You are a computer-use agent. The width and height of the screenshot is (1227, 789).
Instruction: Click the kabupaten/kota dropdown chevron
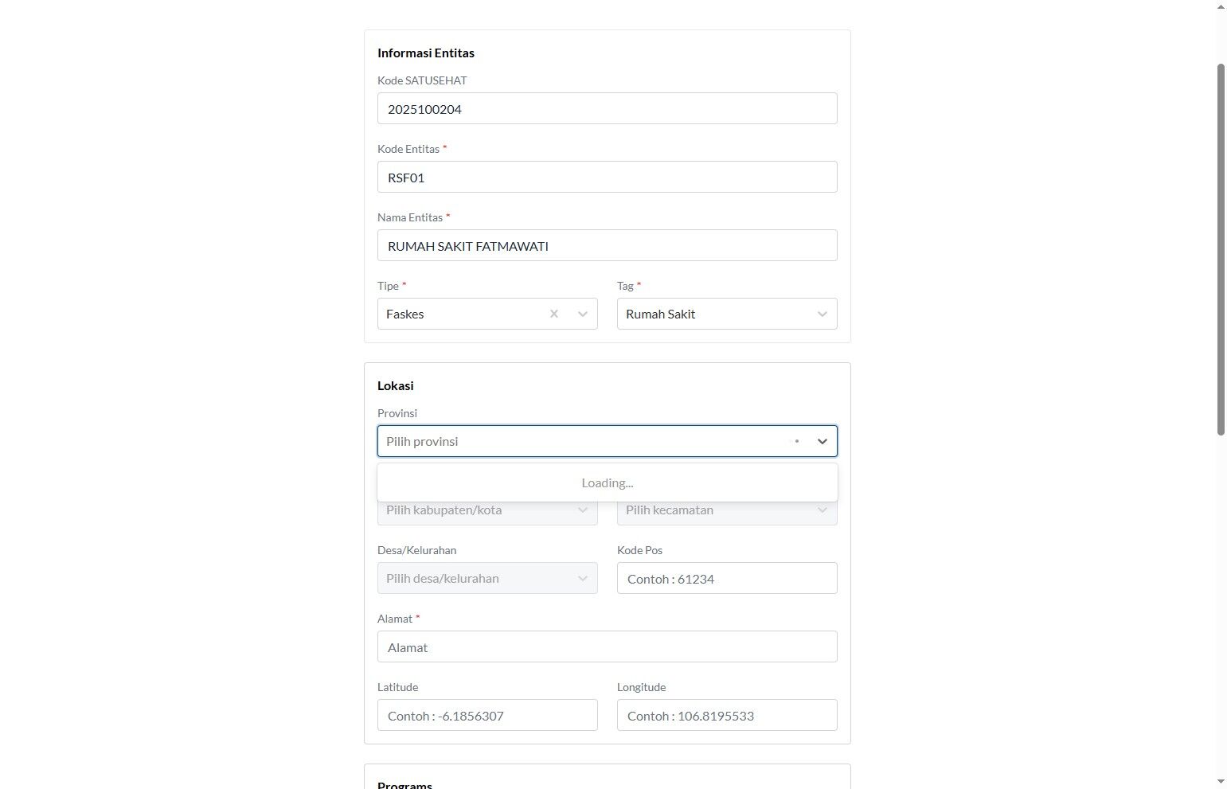tap(583, 510)
